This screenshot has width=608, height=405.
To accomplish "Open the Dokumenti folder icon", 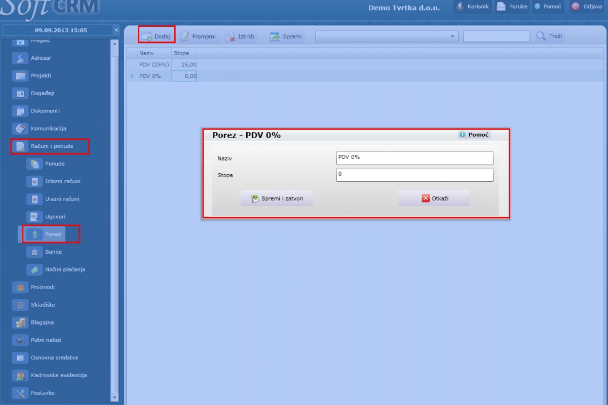I will [20, 111].
